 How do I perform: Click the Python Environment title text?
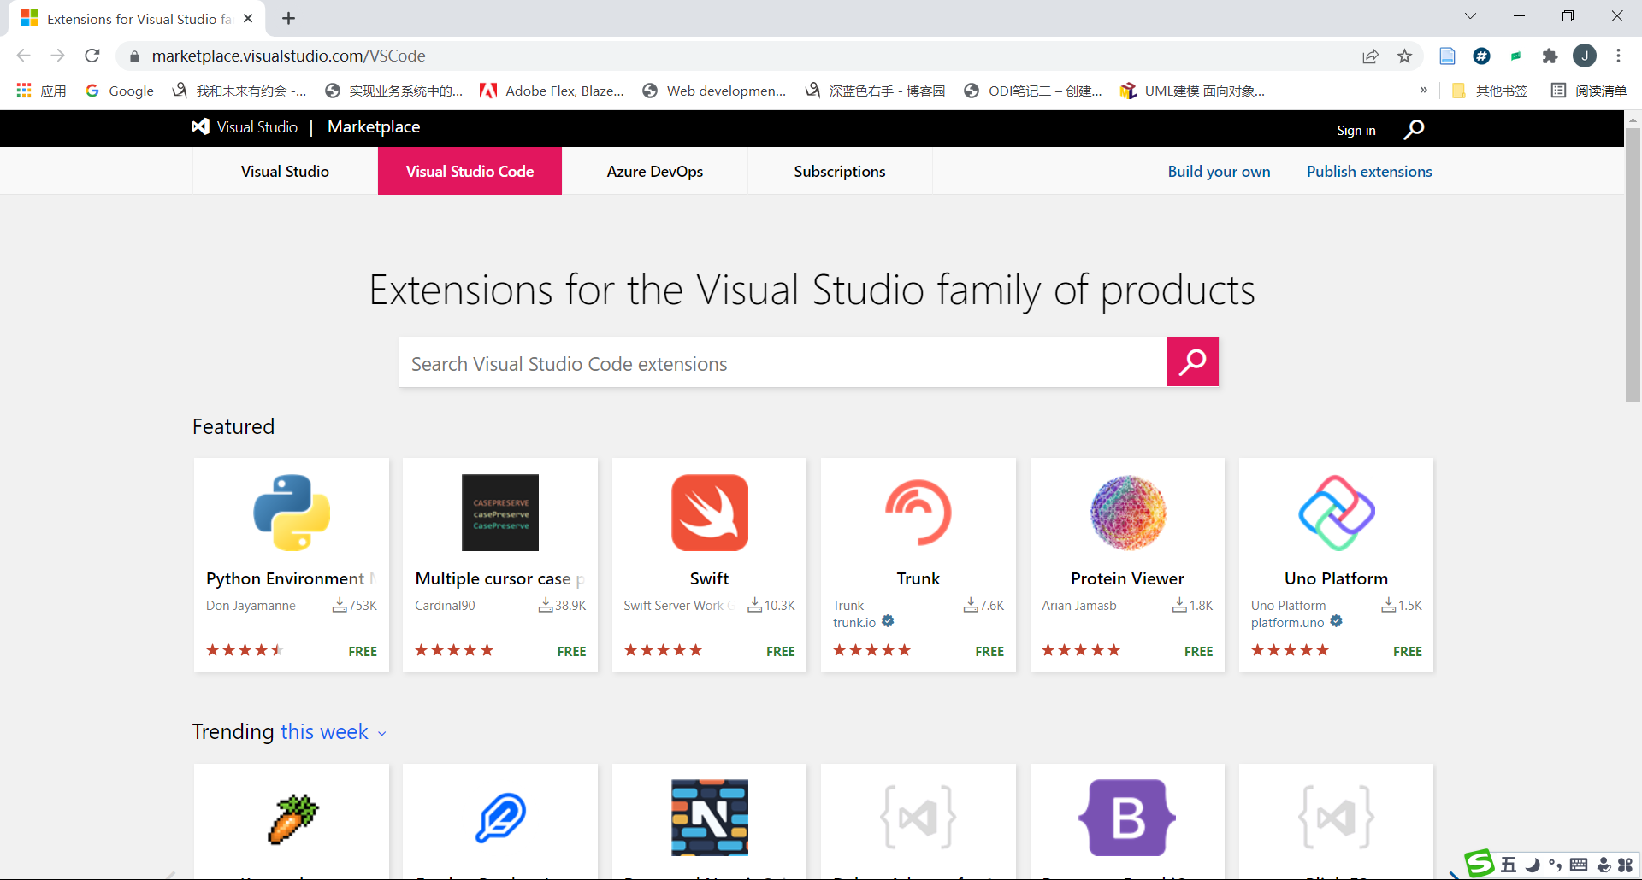(x=291, y=578)
